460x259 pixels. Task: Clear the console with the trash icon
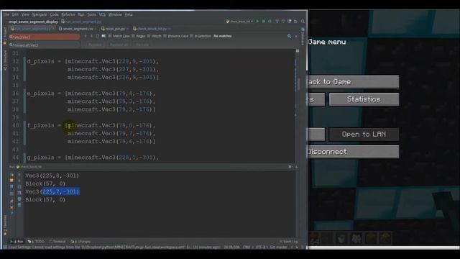tap(19, 205)
